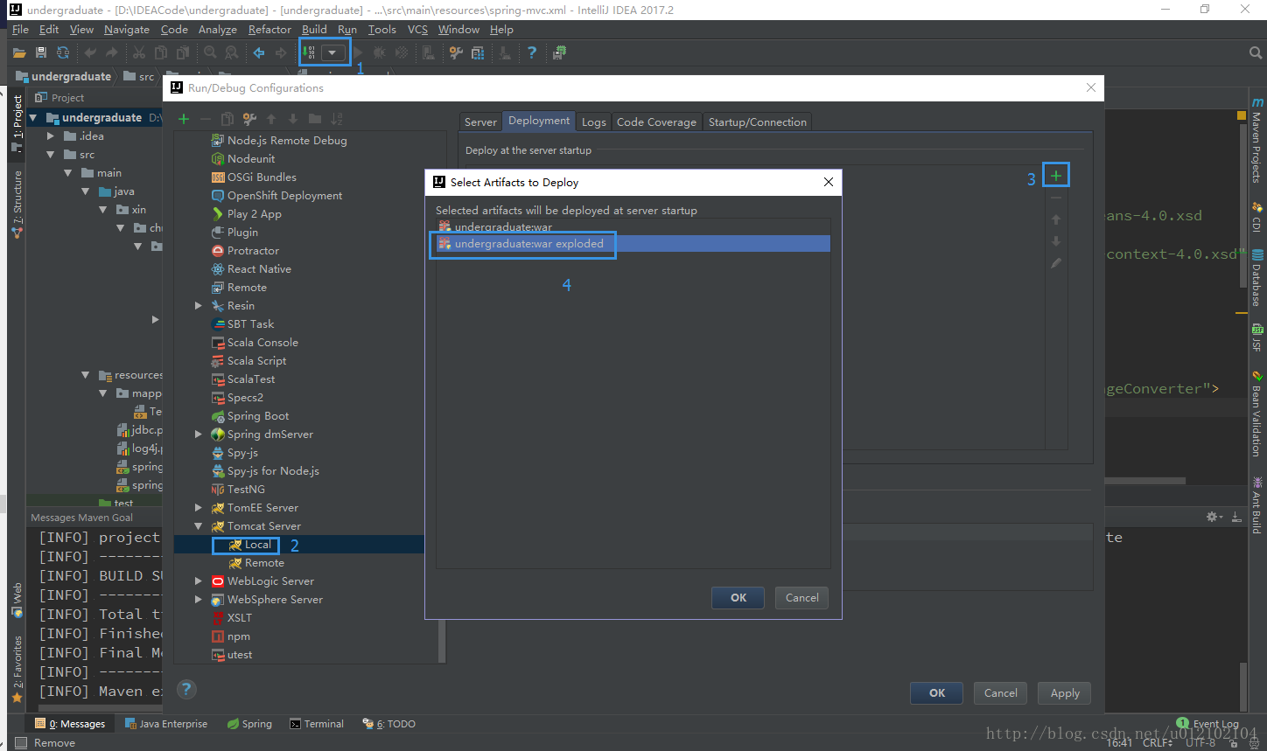This screenshot has height=751, width=1267.
Task: Open the Navigate menu
Action: click(x=127, y=30)
